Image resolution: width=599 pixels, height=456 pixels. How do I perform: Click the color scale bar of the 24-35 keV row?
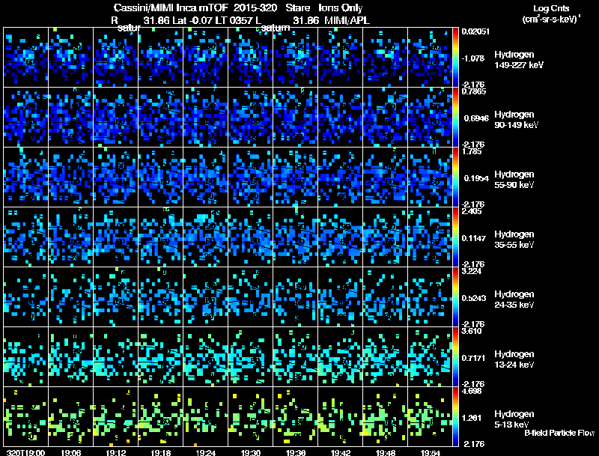[455, 297]
